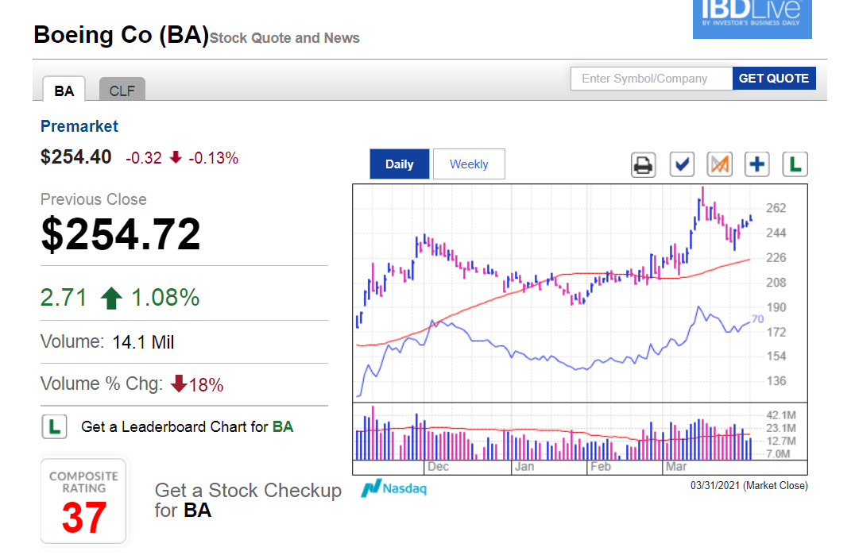Click the GET QUOTE button
The image size is (855, 555).
coord(774,79)
